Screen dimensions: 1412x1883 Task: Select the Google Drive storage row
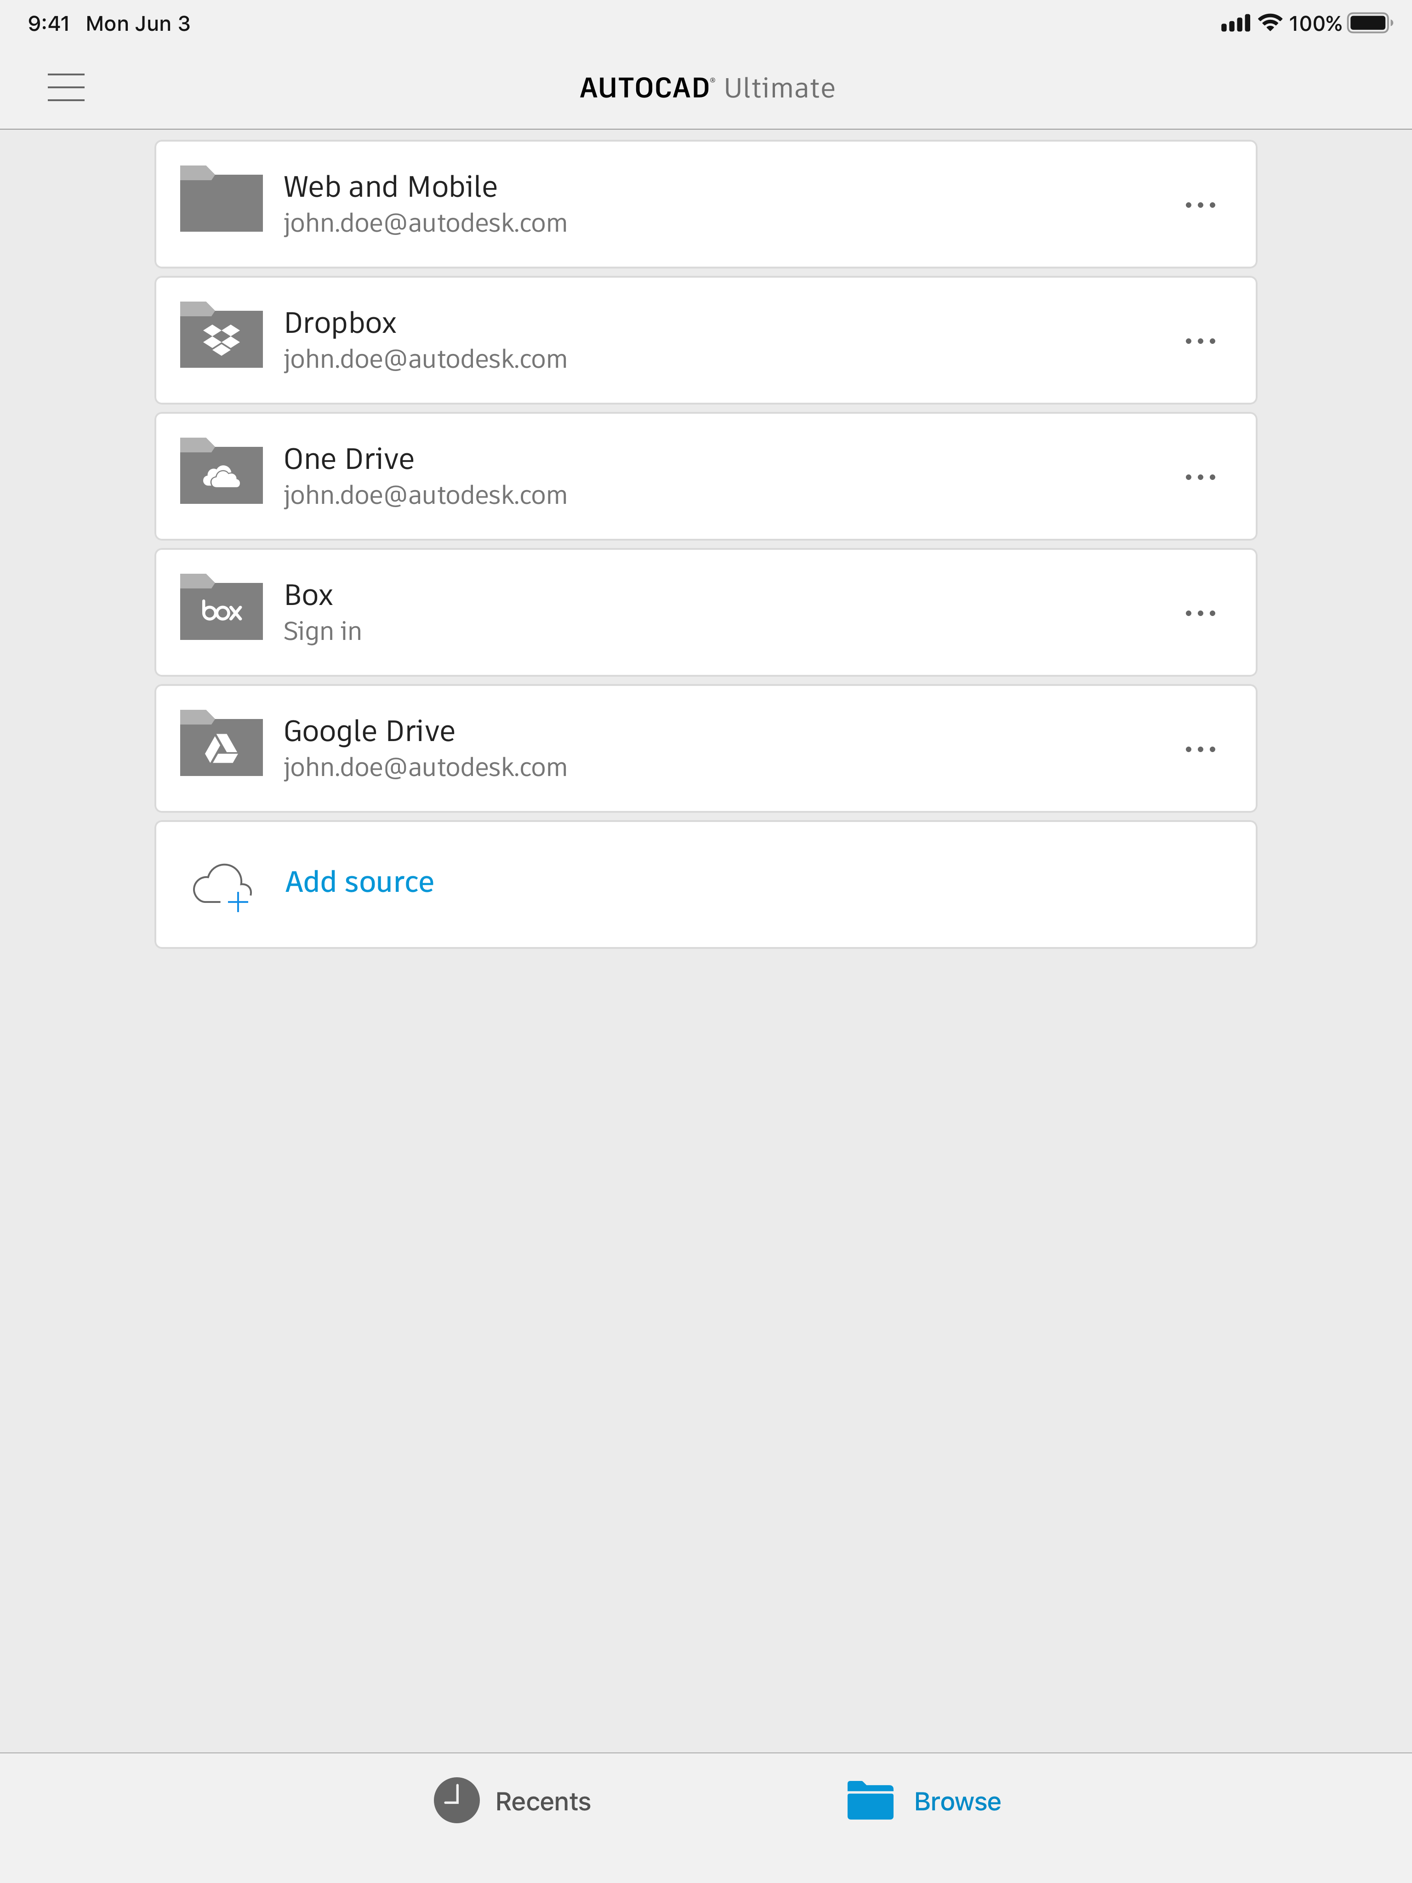tap(706, 748)
